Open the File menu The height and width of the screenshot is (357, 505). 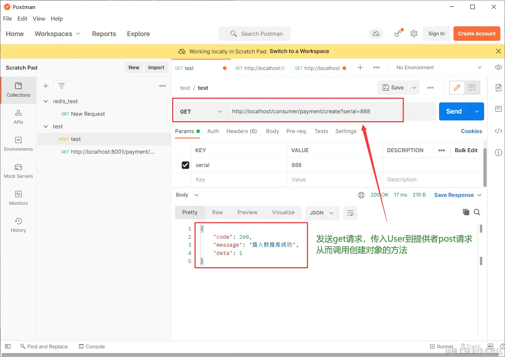point(8,19)
